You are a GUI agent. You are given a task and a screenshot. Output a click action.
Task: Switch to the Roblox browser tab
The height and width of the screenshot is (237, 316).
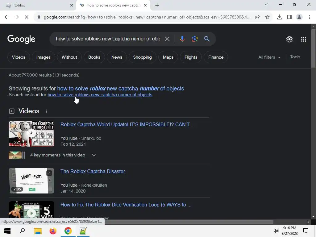pyautogui.click(x=38, y=5)
